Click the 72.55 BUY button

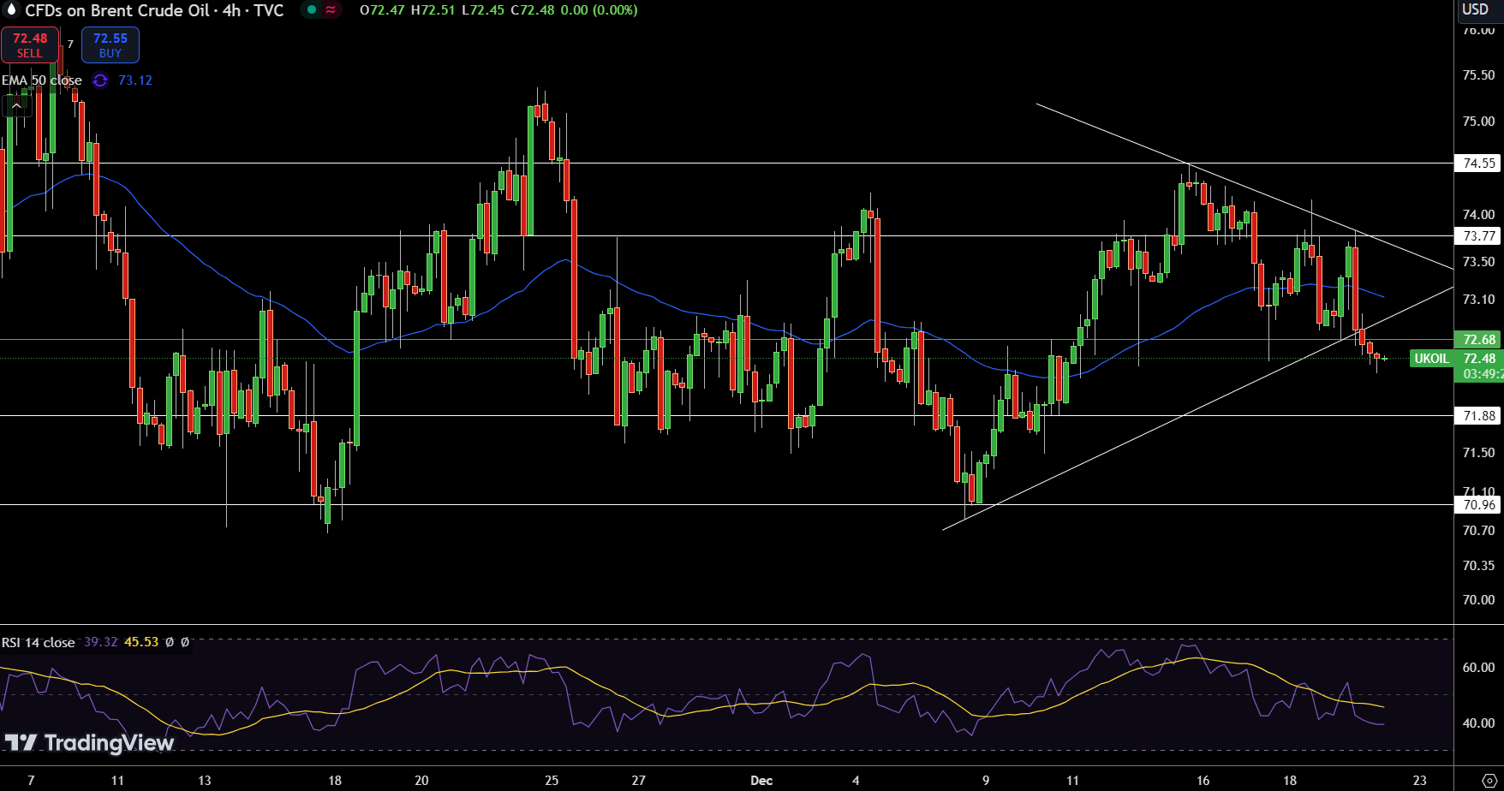click(110, 45)
